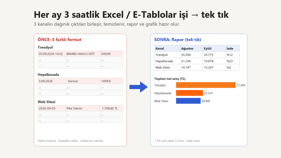Image resolution: width=281 pixels, height=158 pixels.
Task: Click the blue Web Sitesi chart bar
Action: tap(188, 101)
